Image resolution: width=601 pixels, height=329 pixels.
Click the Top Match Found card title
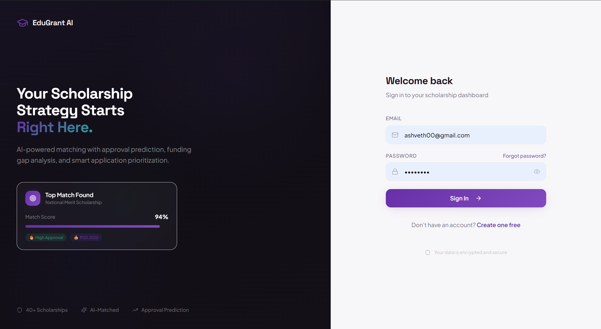point(69,195)
